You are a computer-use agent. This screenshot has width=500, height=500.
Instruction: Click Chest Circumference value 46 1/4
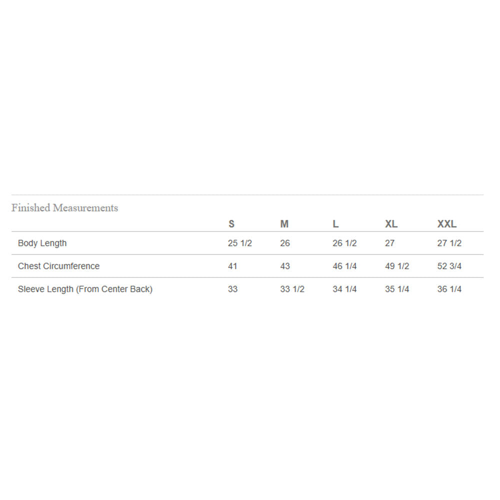pos(345,266)
